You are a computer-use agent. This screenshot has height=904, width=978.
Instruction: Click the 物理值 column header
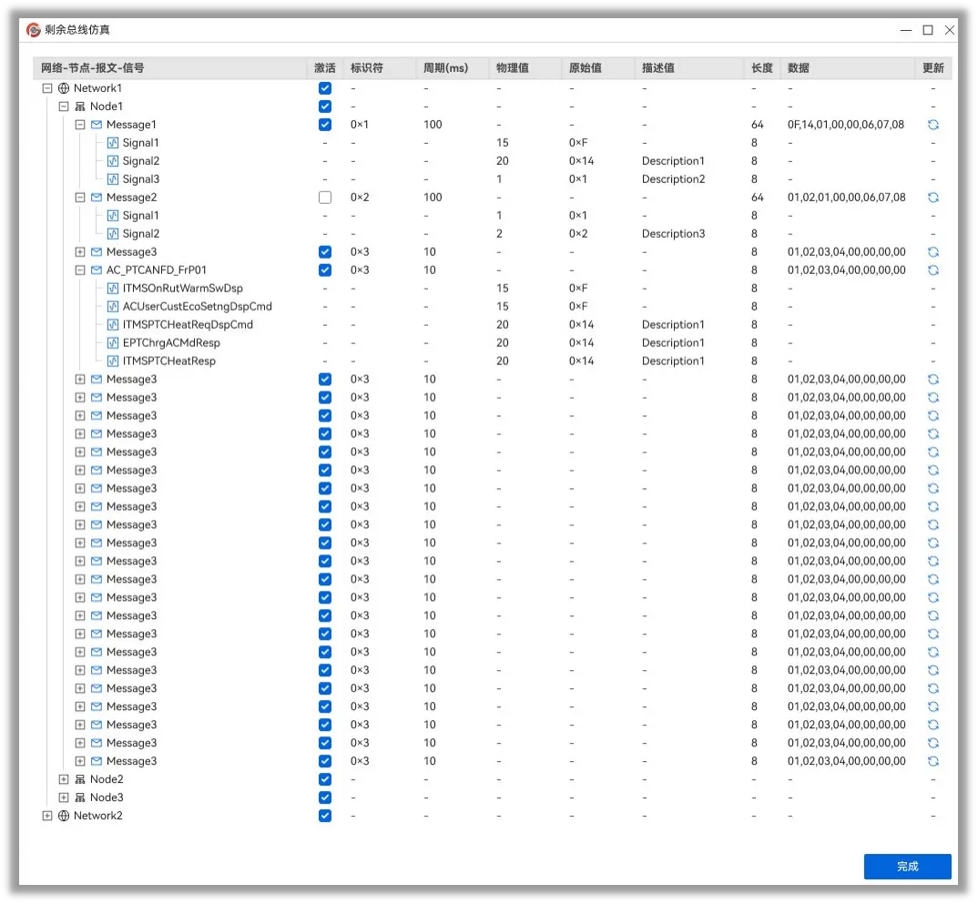tap(525, 68)
